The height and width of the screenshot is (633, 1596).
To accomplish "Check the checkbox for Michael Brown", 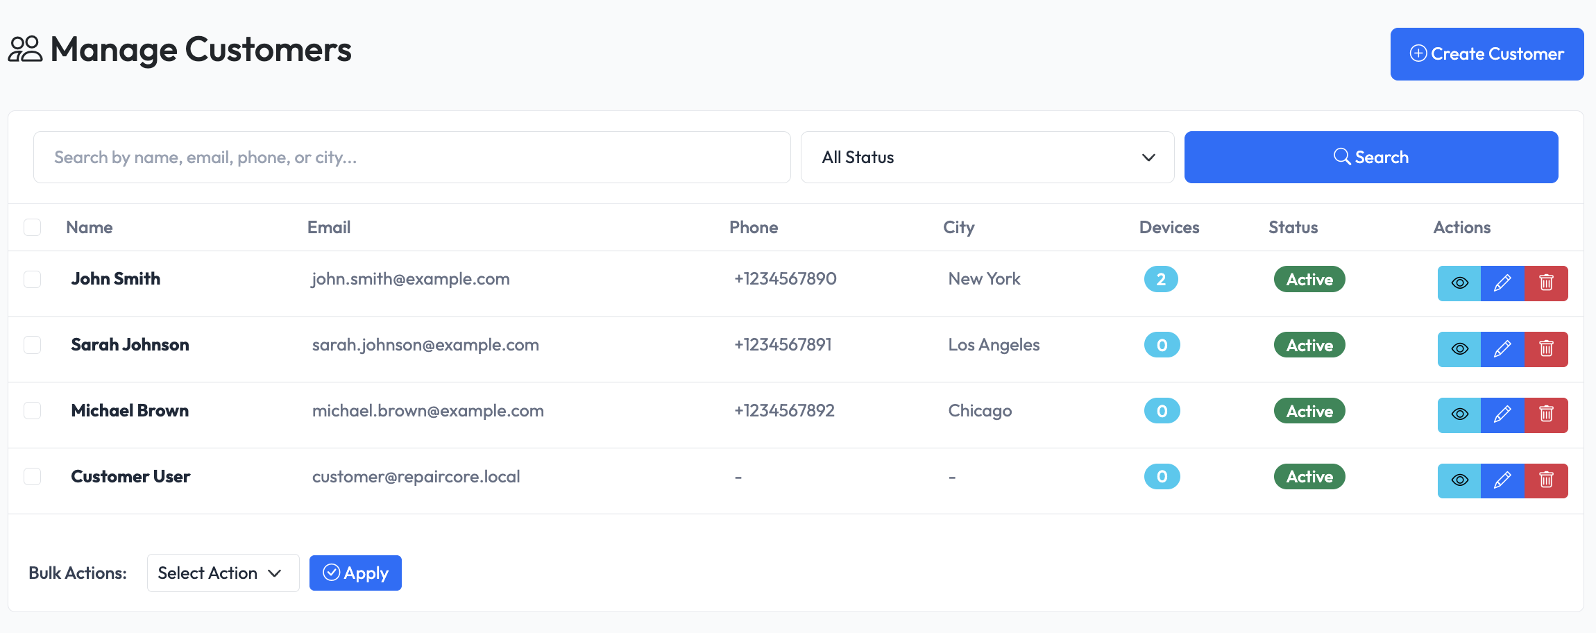I will pos(32,410).
